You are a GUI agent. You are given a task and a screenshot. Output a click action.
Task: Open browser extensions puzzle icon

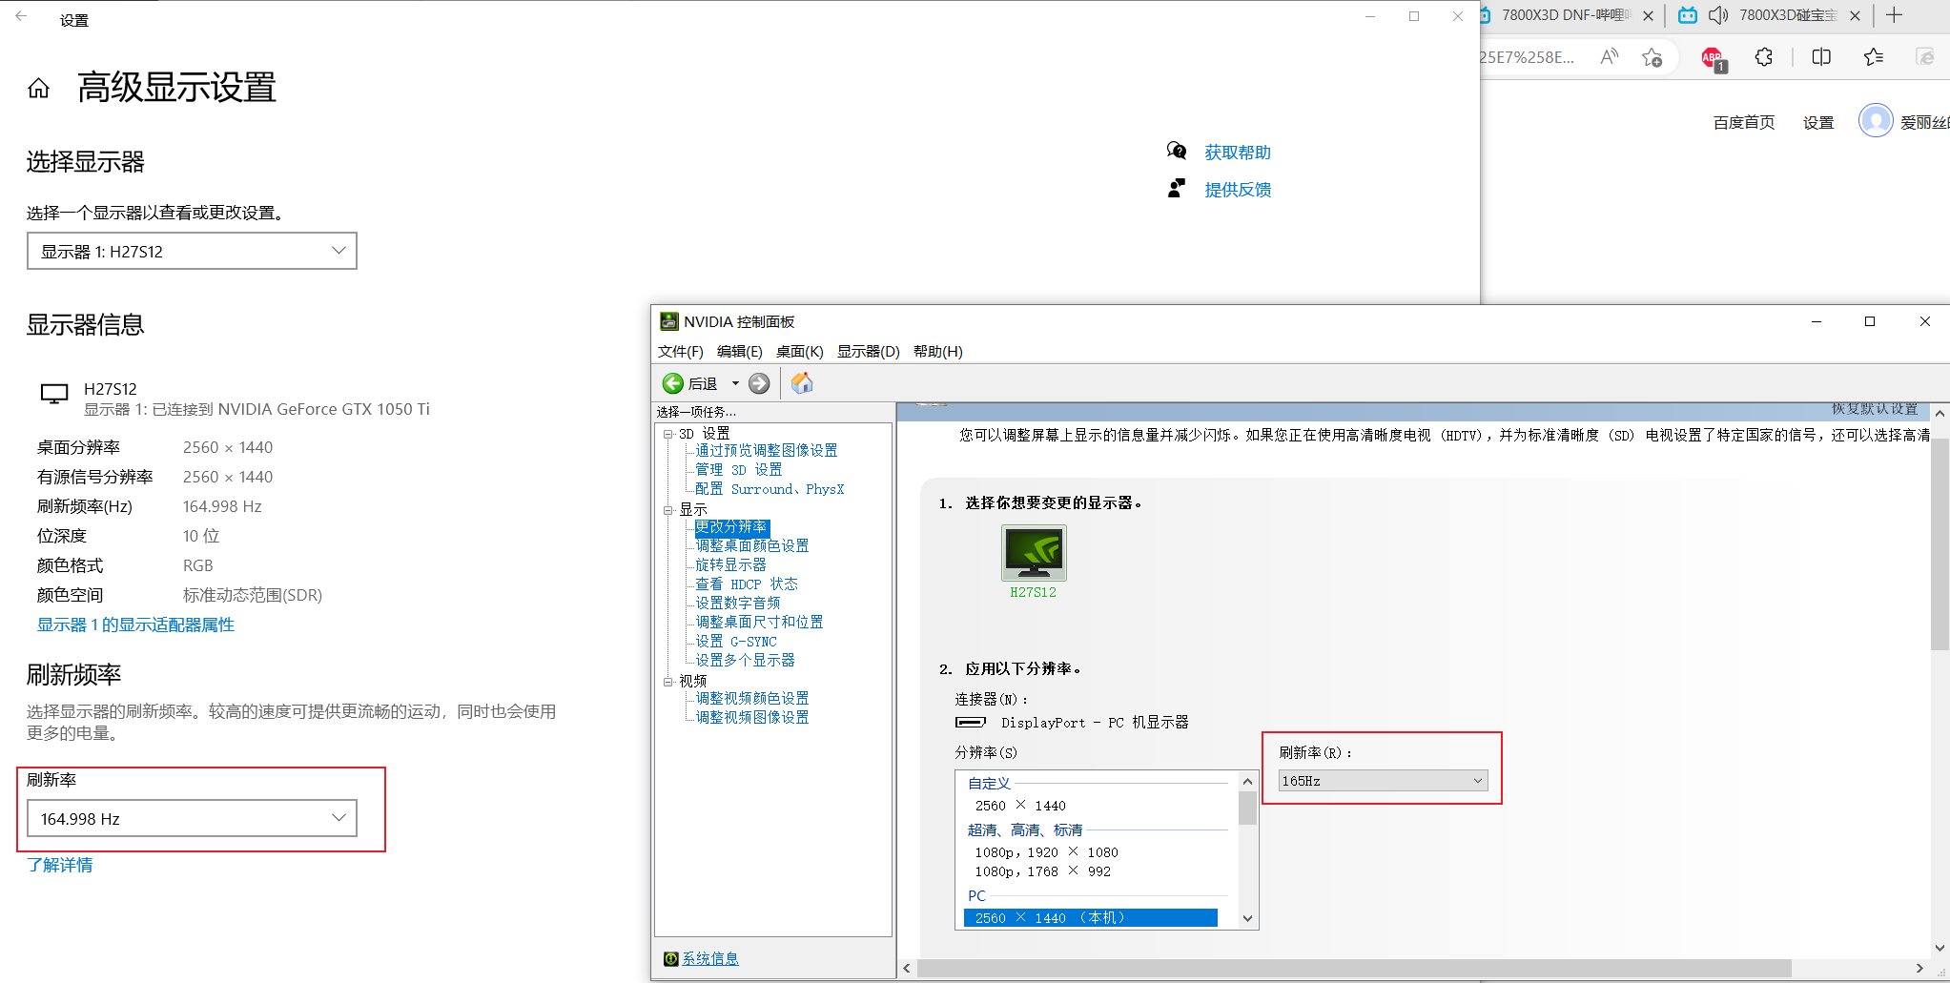[x=1764, y=57]
